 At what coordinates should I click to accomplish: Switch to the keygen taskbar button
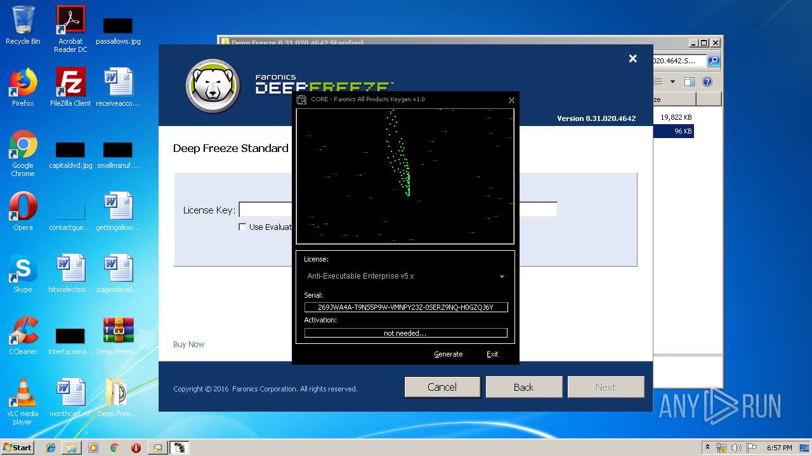point(180,448)
